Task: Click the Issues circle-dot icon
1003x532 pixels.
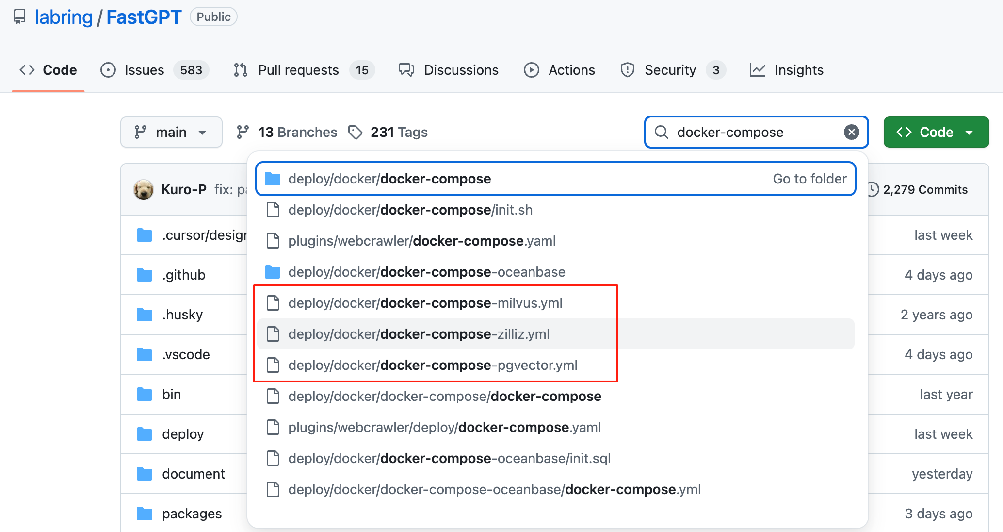Action: tap(108, 70)
